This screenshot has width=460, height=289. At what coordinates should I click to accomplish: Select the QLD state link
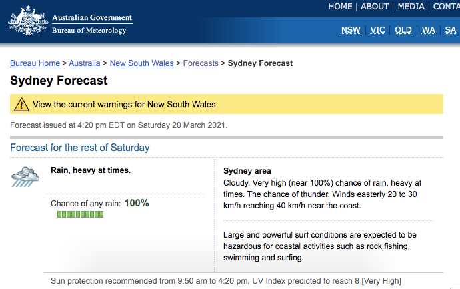pyautogui.click(x=403, y=30)
